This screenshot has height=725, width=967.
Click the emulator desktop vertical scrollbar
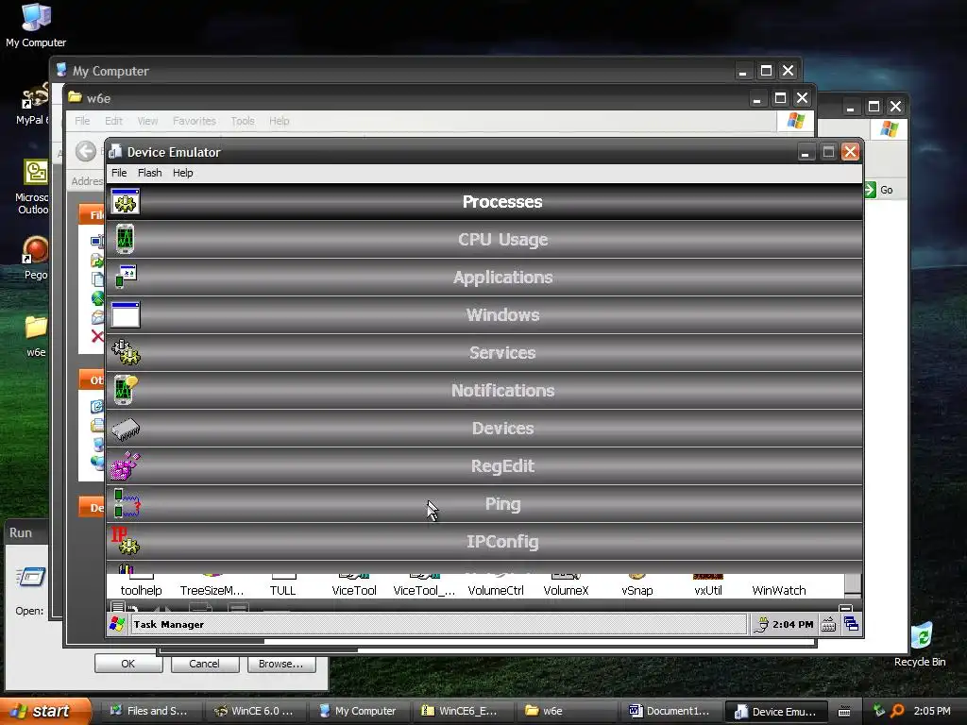tap(853, 583)
